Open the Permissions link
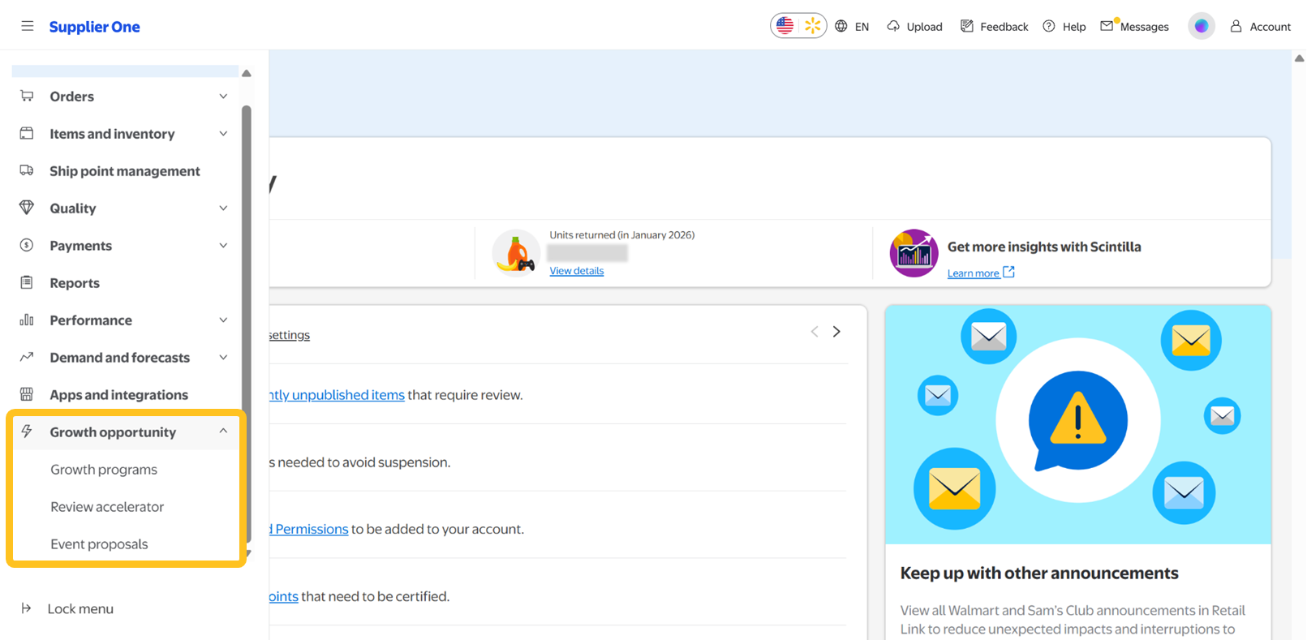The height and width of the screenshot is (640, 1307). click(309, 529)
